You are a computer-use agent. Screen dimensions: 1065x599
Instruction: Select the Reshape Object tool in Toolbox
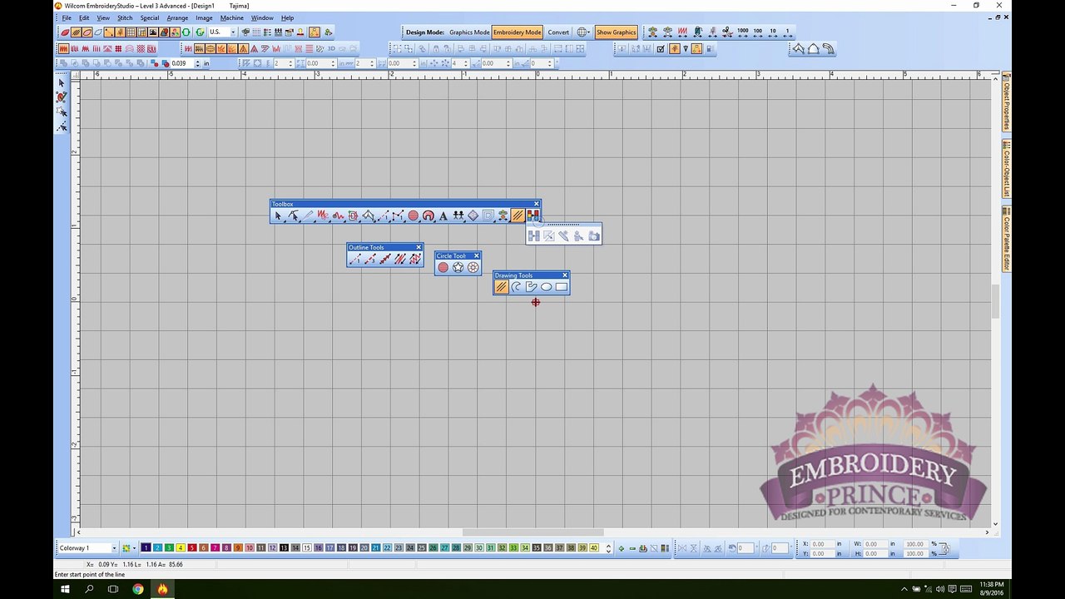(294, 215)
